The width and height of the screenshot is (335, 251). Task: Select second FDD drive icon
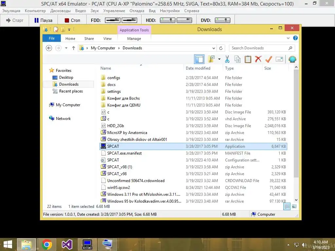[x=129, y=20]
